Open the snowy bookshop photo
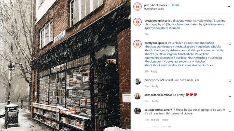 tap(65, 65)
